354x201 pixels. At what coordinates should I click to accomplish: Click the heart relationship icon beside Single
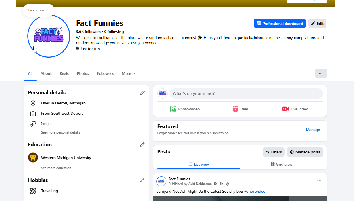click(33, 124)
